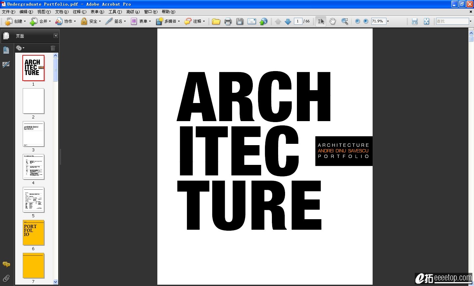Go to next page with the down arrow
This screenshot has width=474, height=286.
click(288, 21)
